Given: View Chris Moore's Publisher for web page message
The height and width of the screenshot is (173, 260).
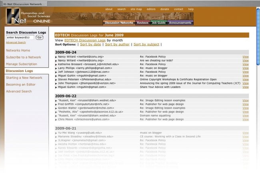Looking at the screenshot, I should 246,119.
